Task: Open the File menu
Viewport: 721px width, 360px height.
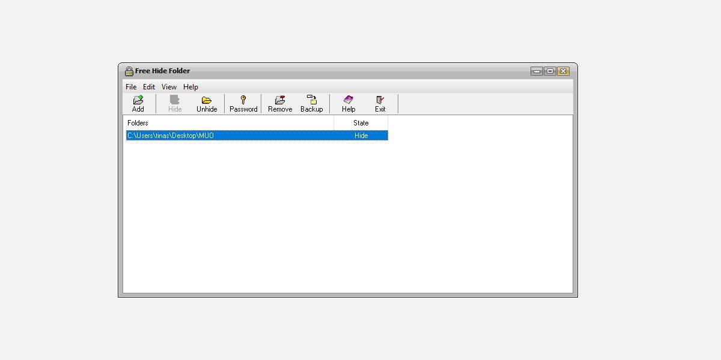Action: point(131,87)
